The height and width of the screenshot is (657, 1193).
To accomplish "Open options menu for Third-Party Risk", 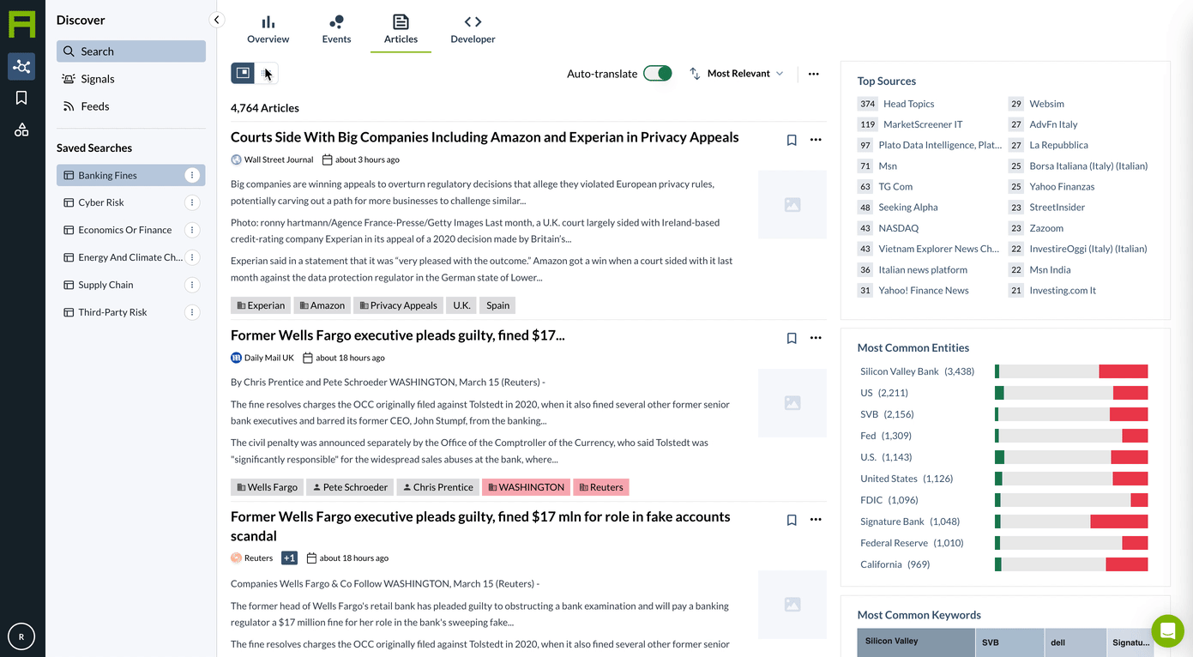I will 192,312.
